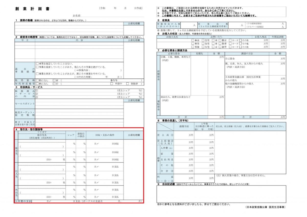Screen dimensions: 307x217
Task: Click the '売上高①' row label
Action: click(x=165, y=135)
